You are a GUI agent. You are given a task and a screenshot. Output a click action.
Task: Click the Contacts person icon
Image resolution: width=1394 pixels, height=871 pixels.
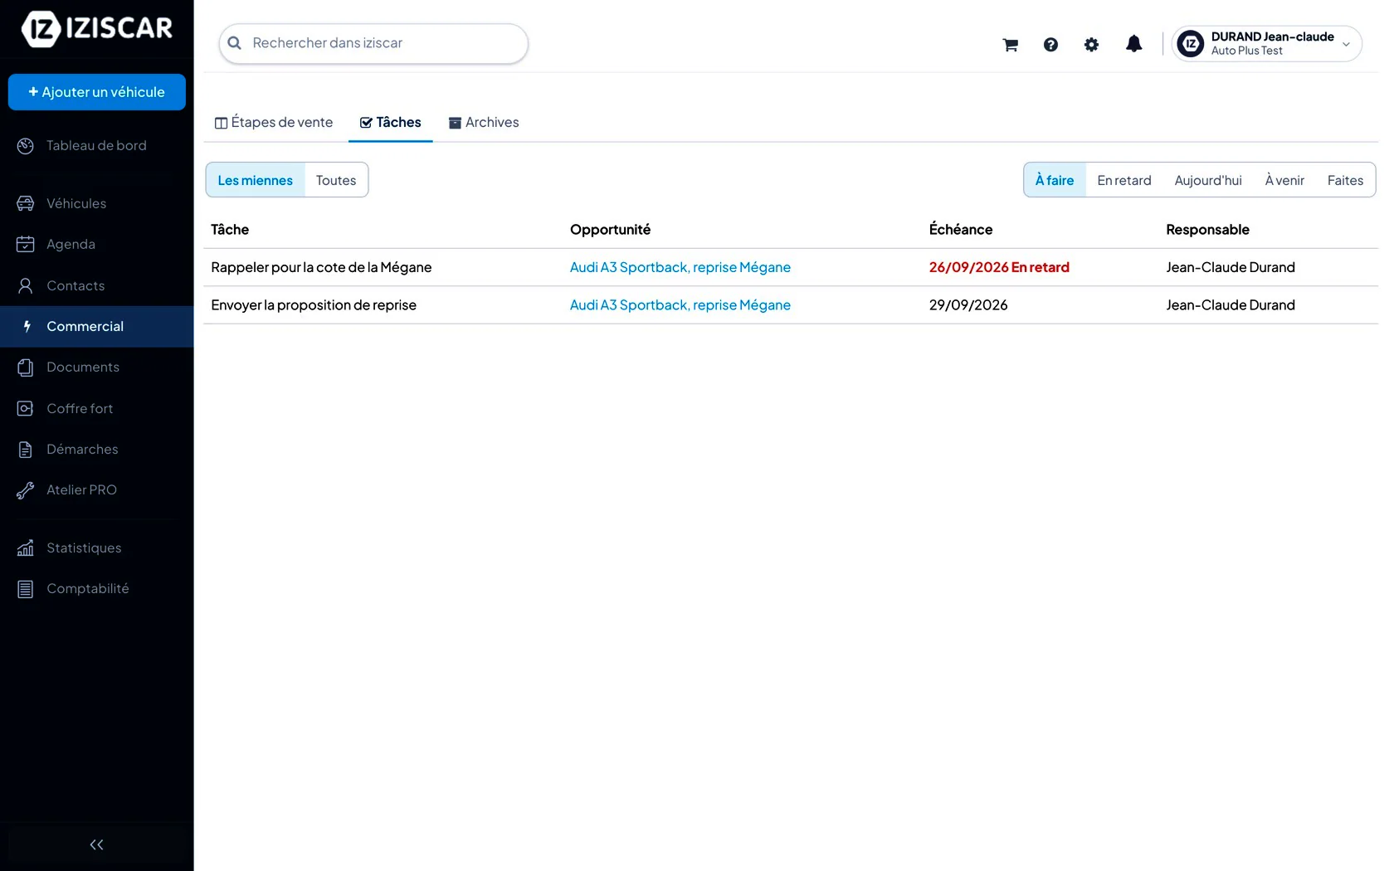point(26,285)
